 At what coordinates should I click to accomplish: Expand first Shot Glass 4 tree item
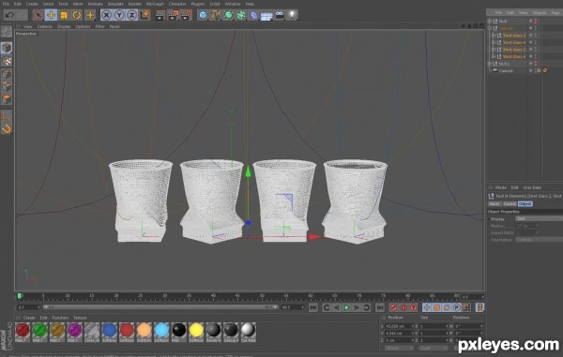[494, 42]
